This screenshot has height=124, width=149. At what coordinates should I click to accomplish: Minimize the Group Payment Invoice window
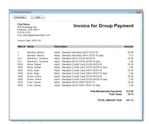coord(129,12)
